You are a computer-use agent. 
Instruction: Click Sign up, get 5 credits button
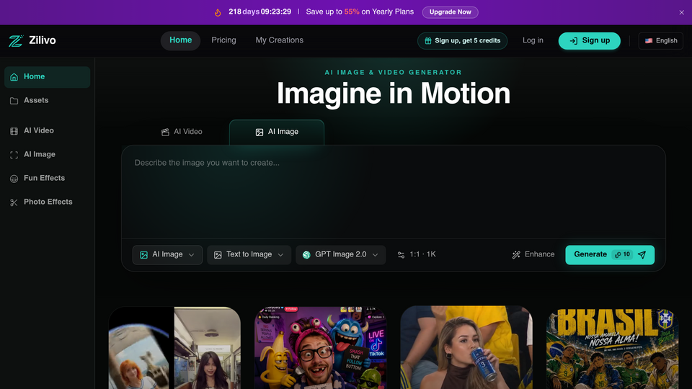pyautogui.click(x=462, y=40)
